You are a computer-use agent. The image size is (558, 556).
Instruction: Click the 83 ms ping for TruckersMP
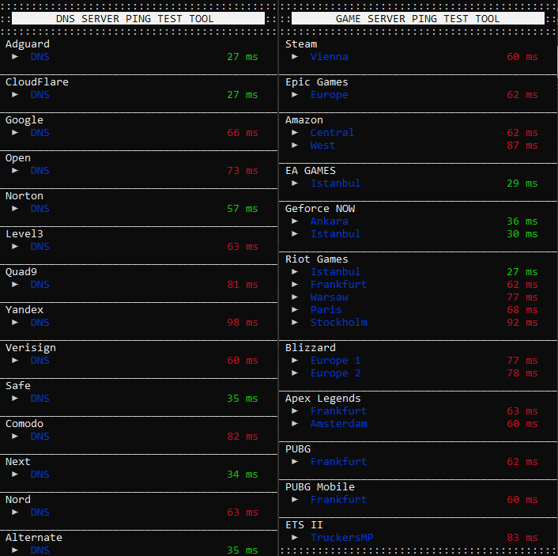point(522,538)
